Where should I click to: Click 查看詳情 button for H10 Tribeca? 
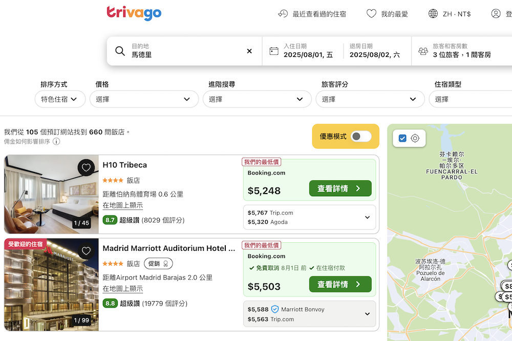coord(340,188)
